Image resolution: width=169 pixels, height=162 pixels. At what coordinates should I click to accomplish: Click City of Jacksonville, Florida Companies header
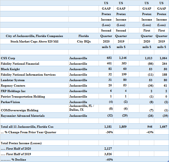[35, 36]
